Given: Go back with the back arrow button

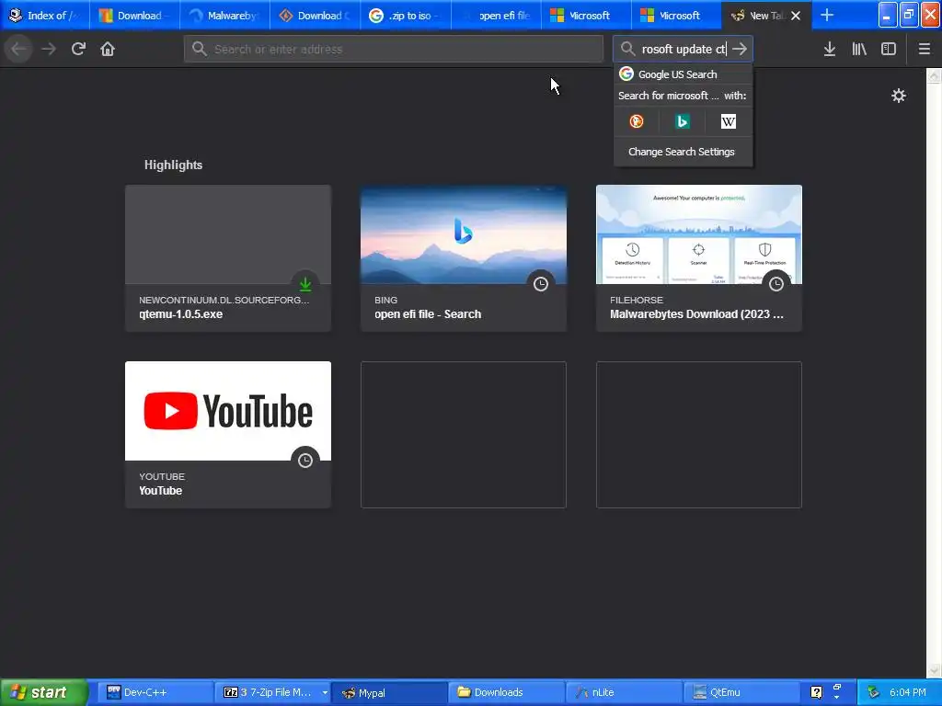Looking at the screenshot, I should [18, 49].
